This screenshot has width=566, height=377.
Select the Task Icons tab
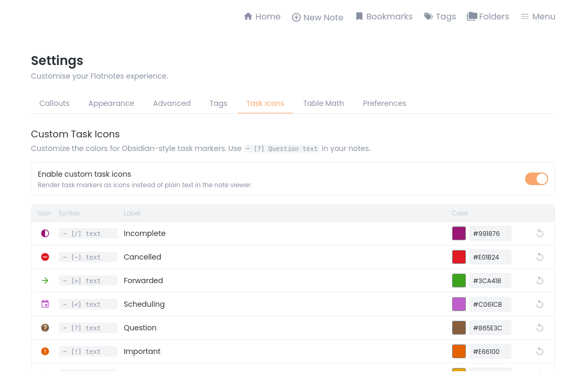(265, 103)
